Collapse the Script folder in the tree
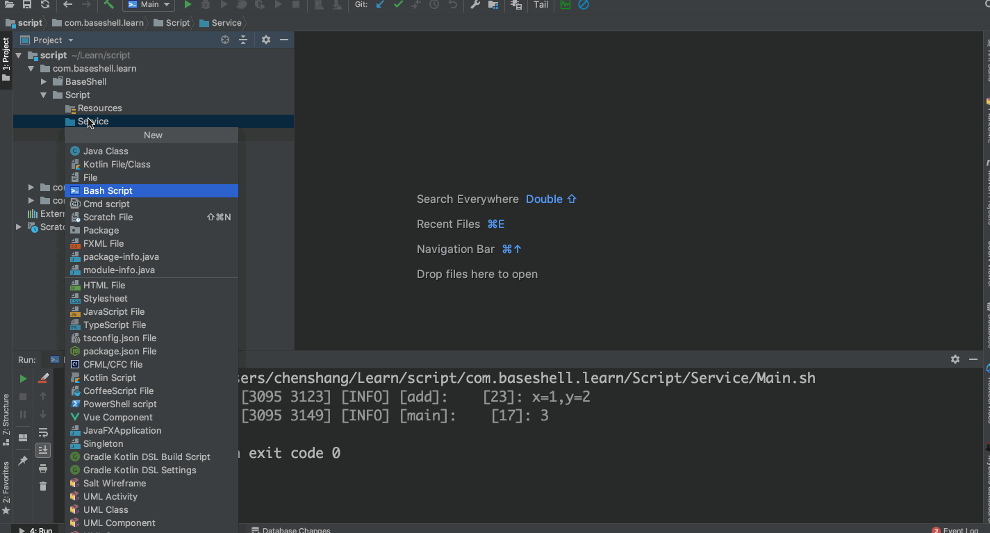The image size is (990, 533). pos(44,95)
